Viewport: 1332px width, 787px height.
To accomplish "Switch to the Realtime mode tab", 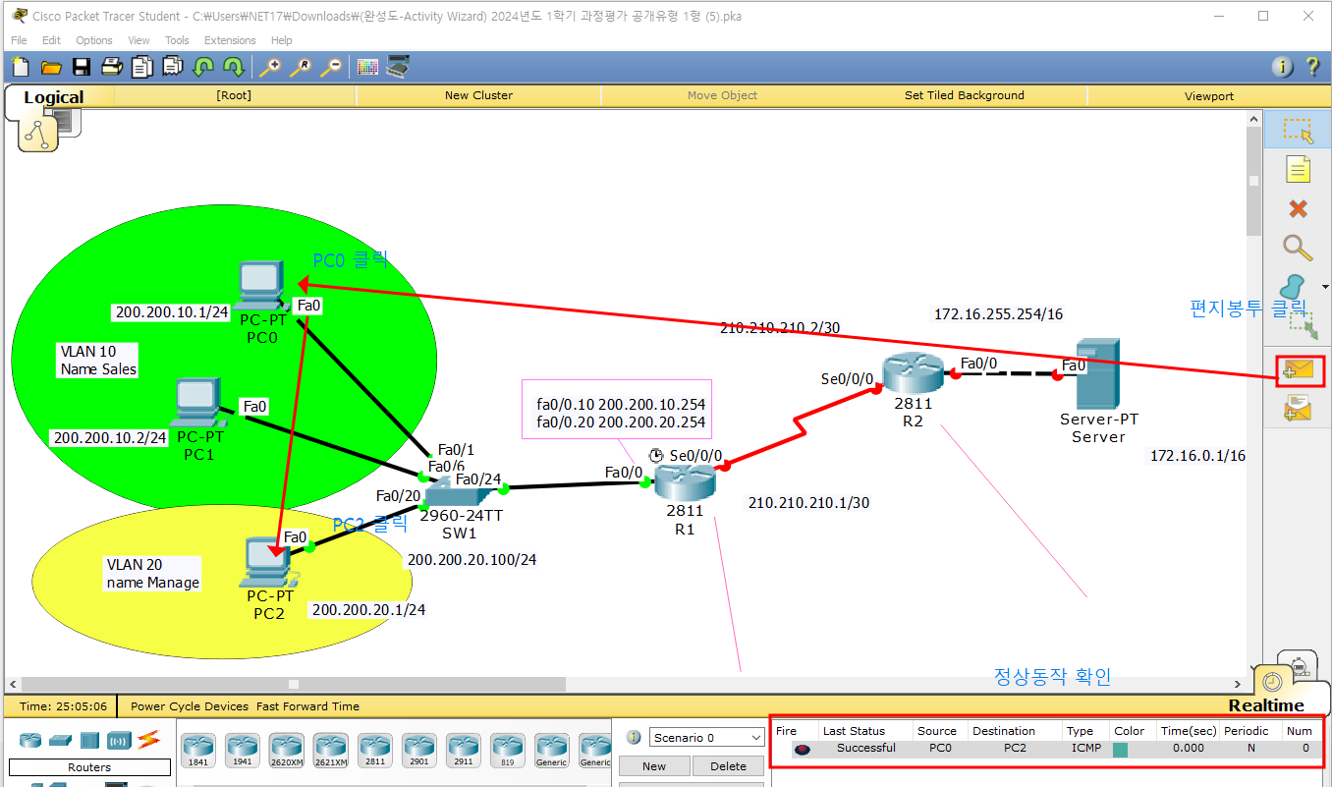I will [x=1266, y=705].
